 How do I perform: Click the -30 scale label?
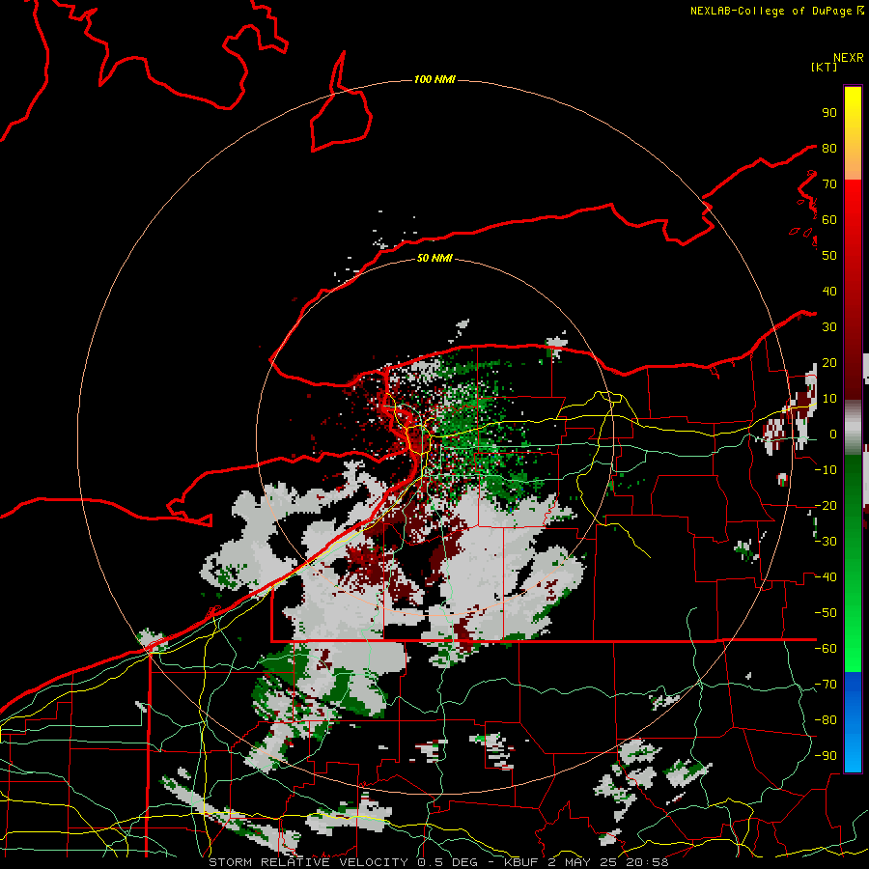pos(826,542)
